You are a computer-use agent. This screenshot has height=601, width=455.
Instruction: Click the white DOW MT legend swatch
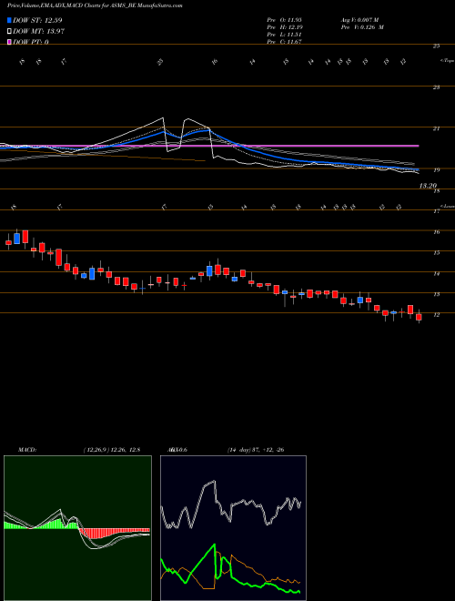[x=10, y=31]
